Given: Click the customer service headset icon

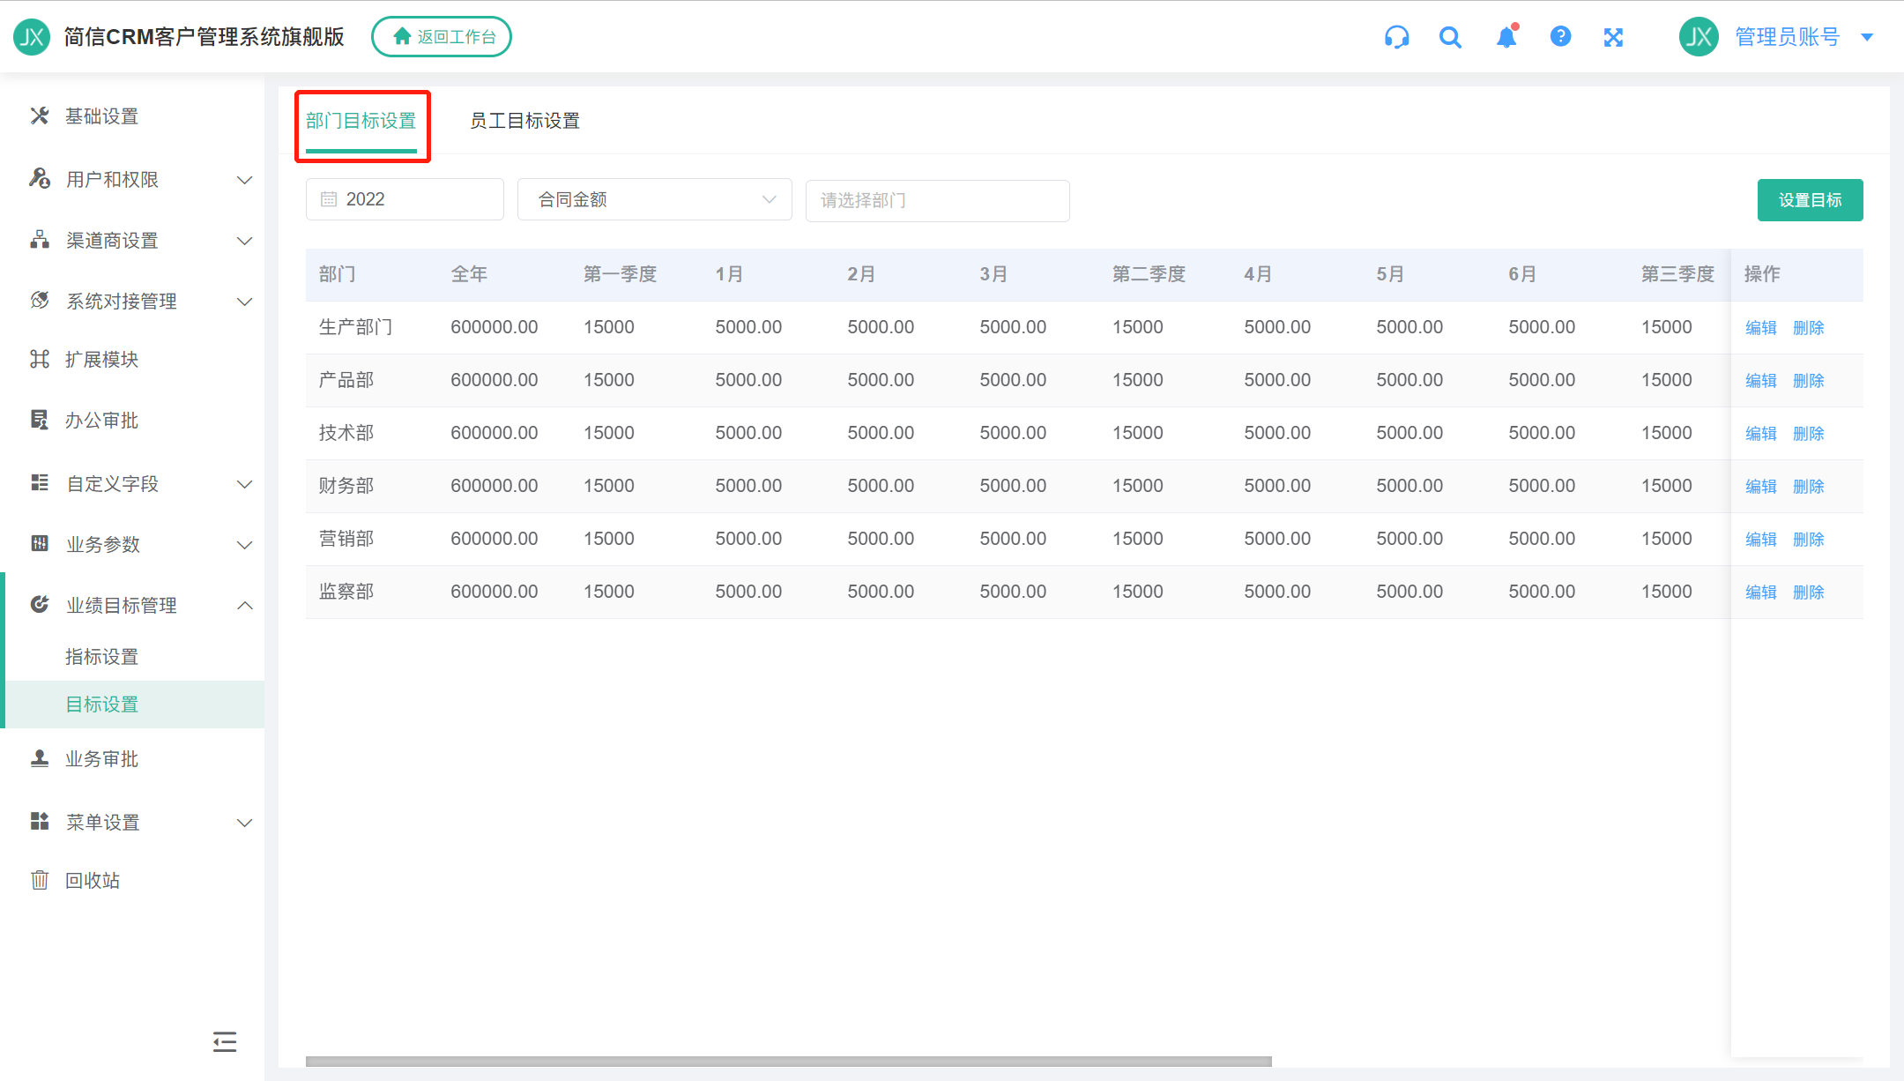Looking at the screenshot, I should 1396,37.
